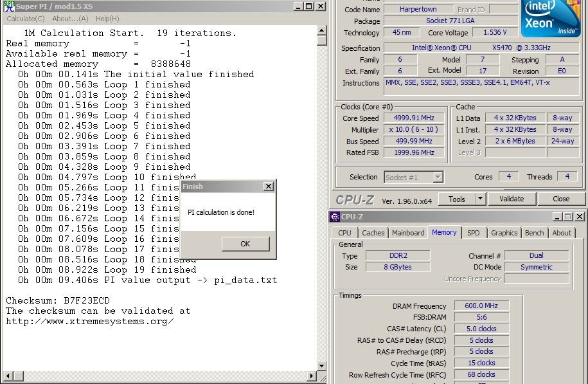Click the Close button in CPU-Z
This screenshot has width=588, height=384.
pos(561,199)
